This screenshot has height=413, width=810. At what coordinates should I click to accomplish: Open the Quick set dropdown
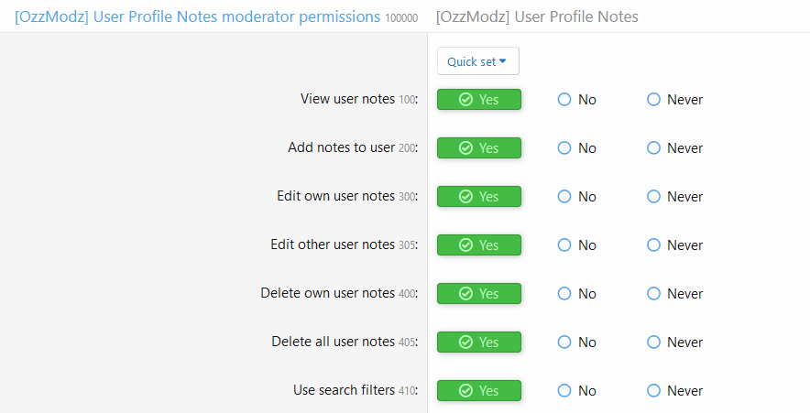pyautogui.click(x=477, y=61)
